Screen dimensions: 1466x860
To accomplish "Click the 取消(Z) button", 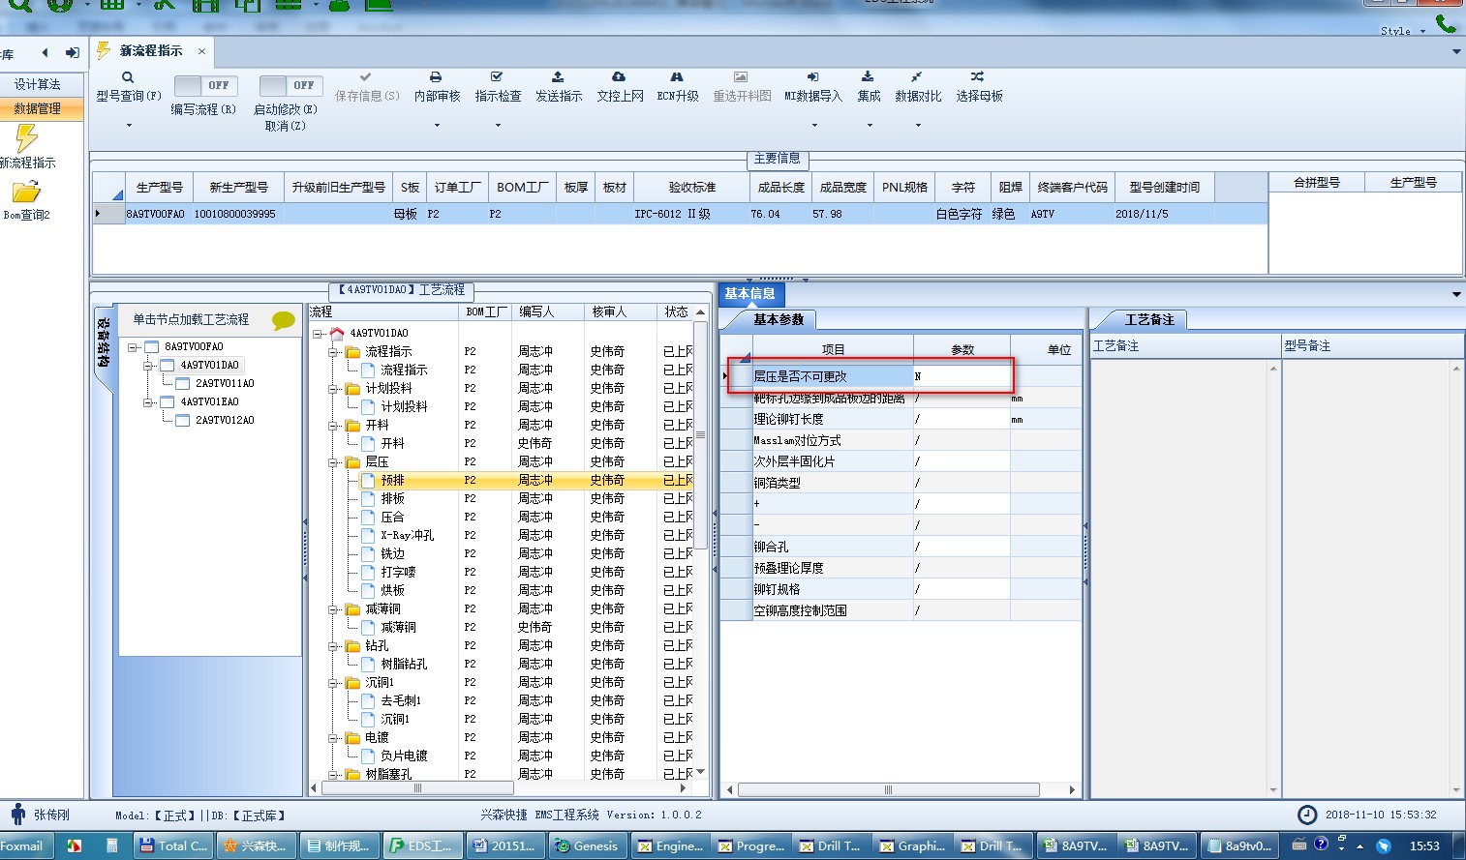I will (x=285, y=126).
